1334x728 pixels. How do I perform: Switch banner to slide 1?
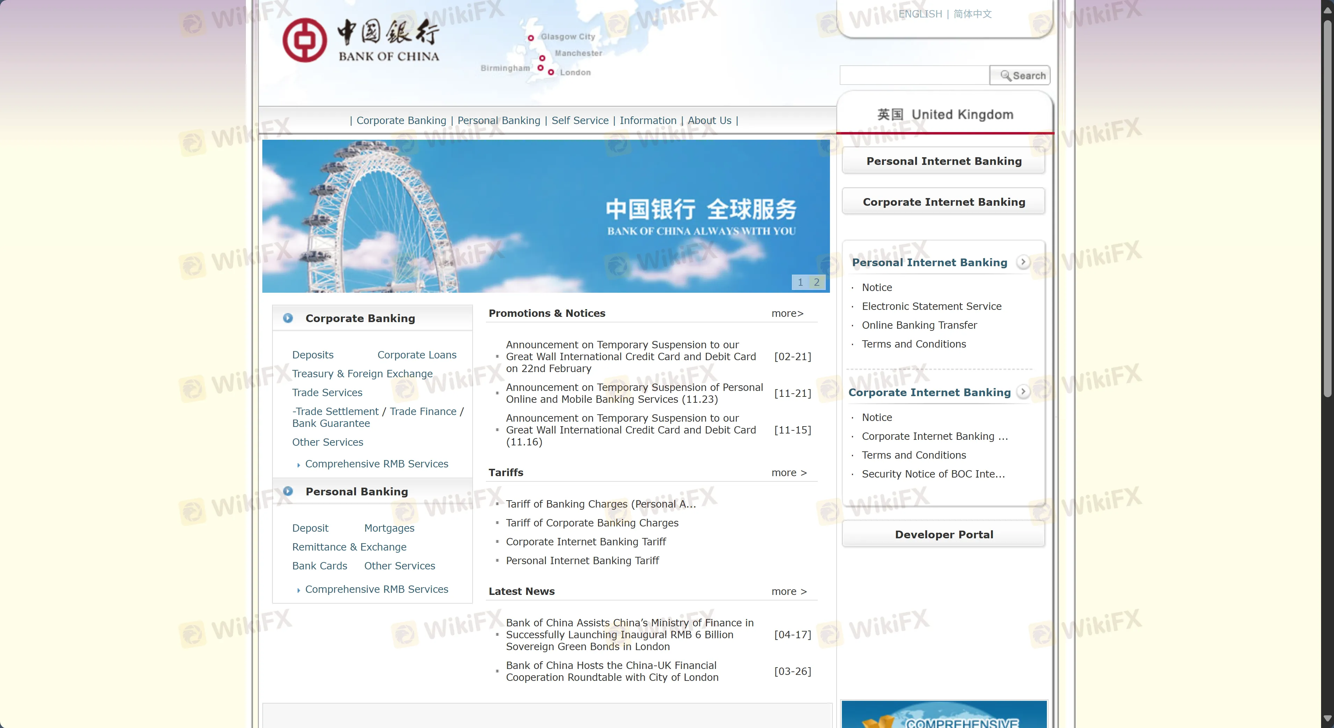(x=800, y=282)
